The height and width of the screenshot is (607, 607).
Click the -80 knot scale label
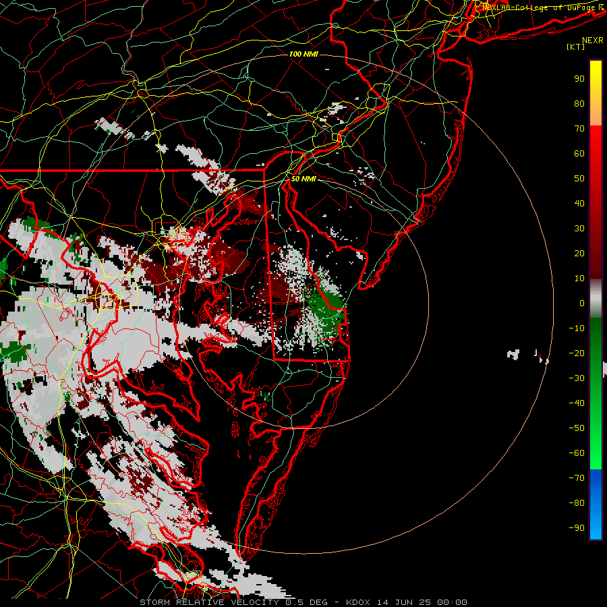point(577,503)
